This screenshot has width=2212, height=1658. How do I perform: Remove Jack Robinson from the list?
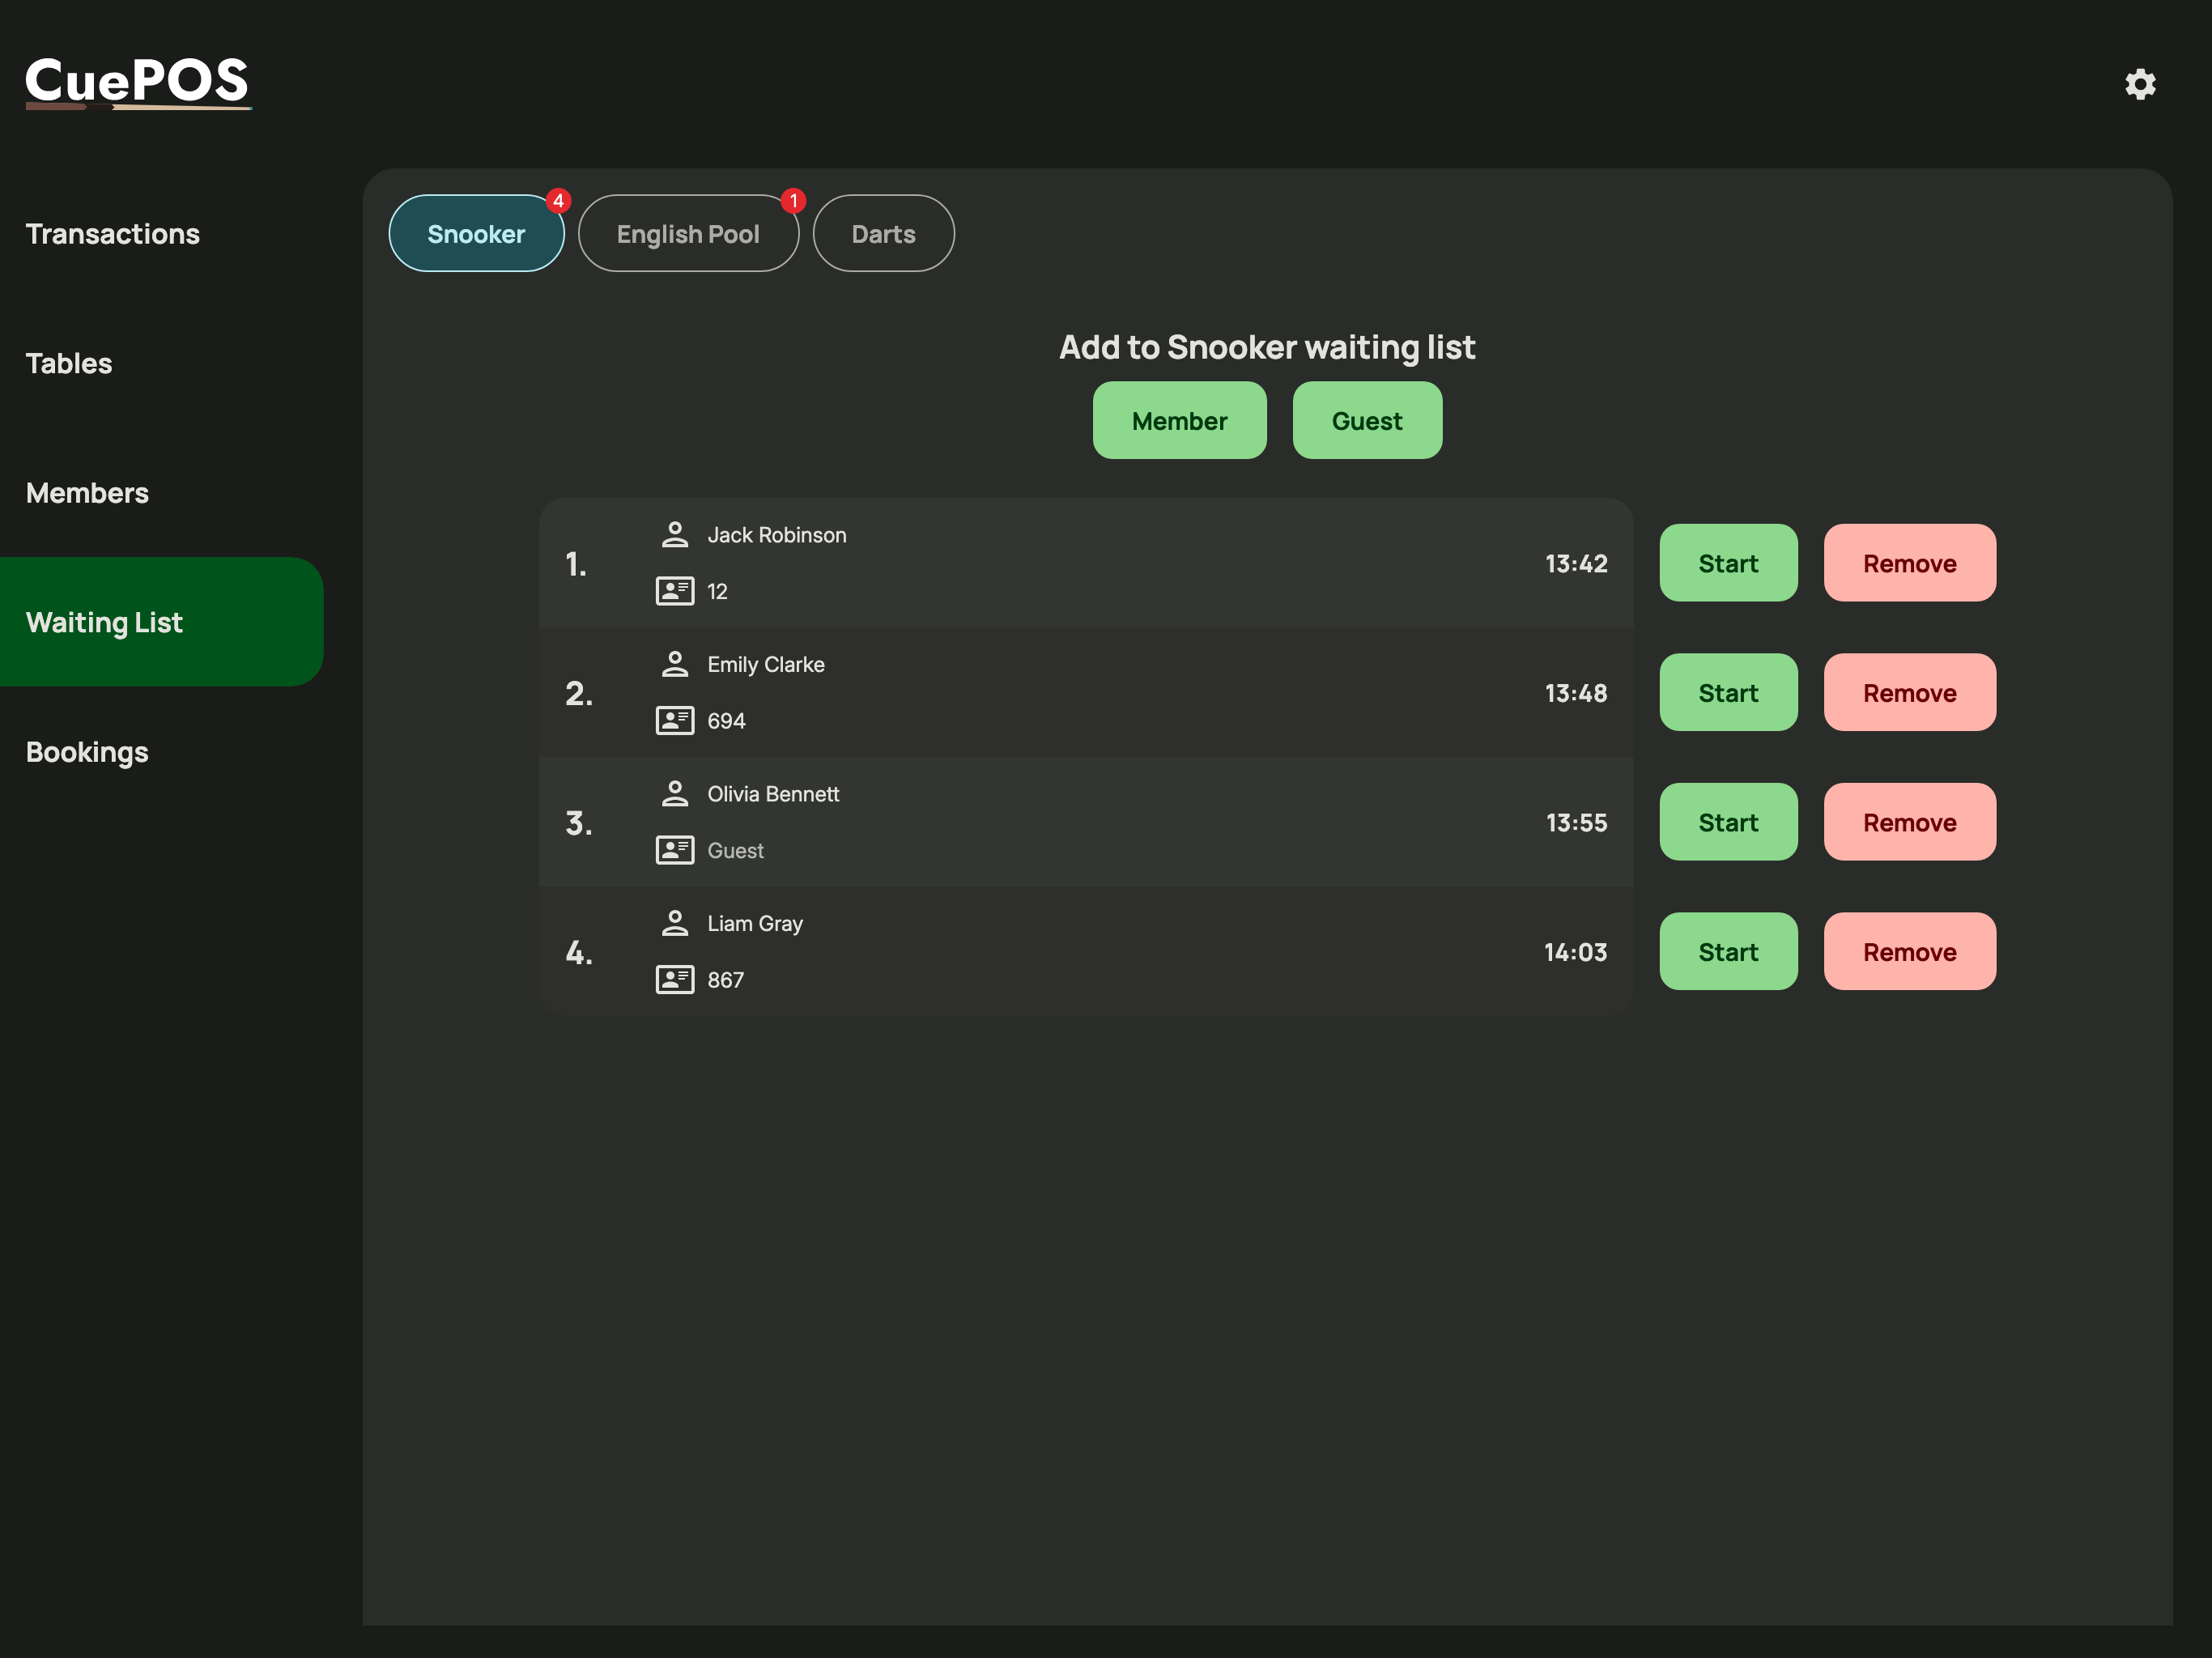[x=1910, y=563]
